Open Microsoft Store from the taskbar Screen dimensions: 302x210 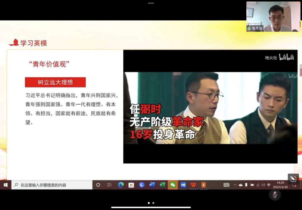131,185
